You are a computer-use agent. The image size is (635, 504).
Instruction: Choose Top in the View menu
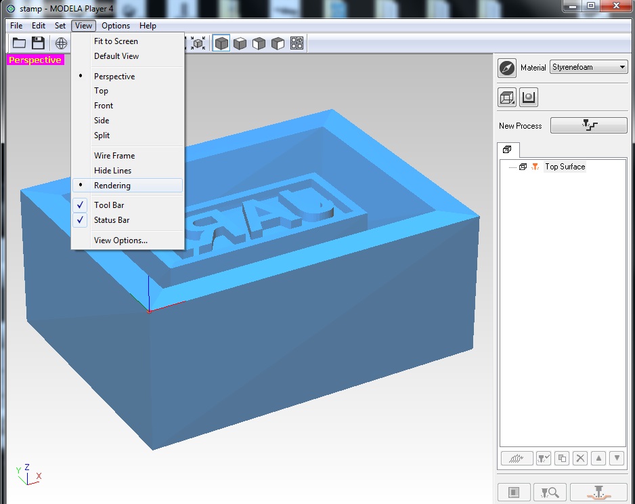click(127, 91)
